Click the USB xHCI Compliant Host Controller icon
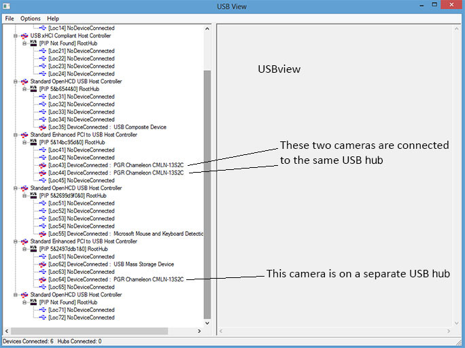Screen dimensions: 465x348 click(25, 35)
